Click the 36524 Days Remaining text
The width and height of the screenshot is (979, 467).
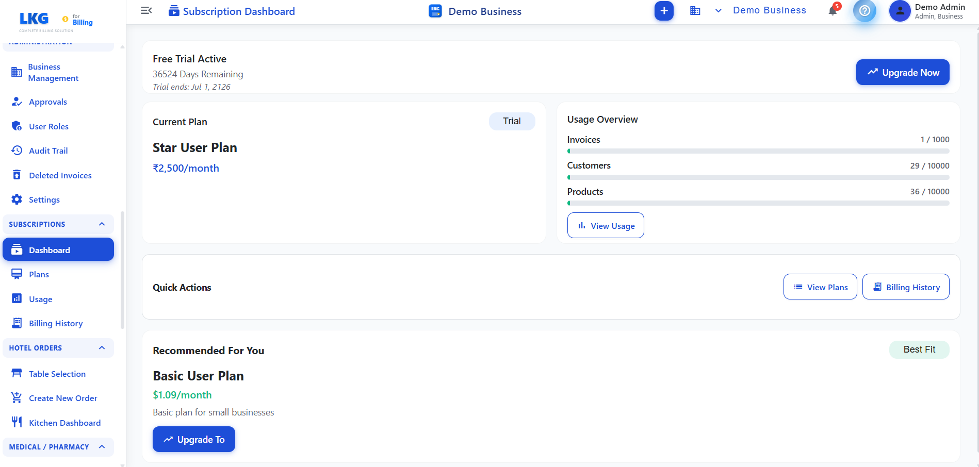click(198, 74)
